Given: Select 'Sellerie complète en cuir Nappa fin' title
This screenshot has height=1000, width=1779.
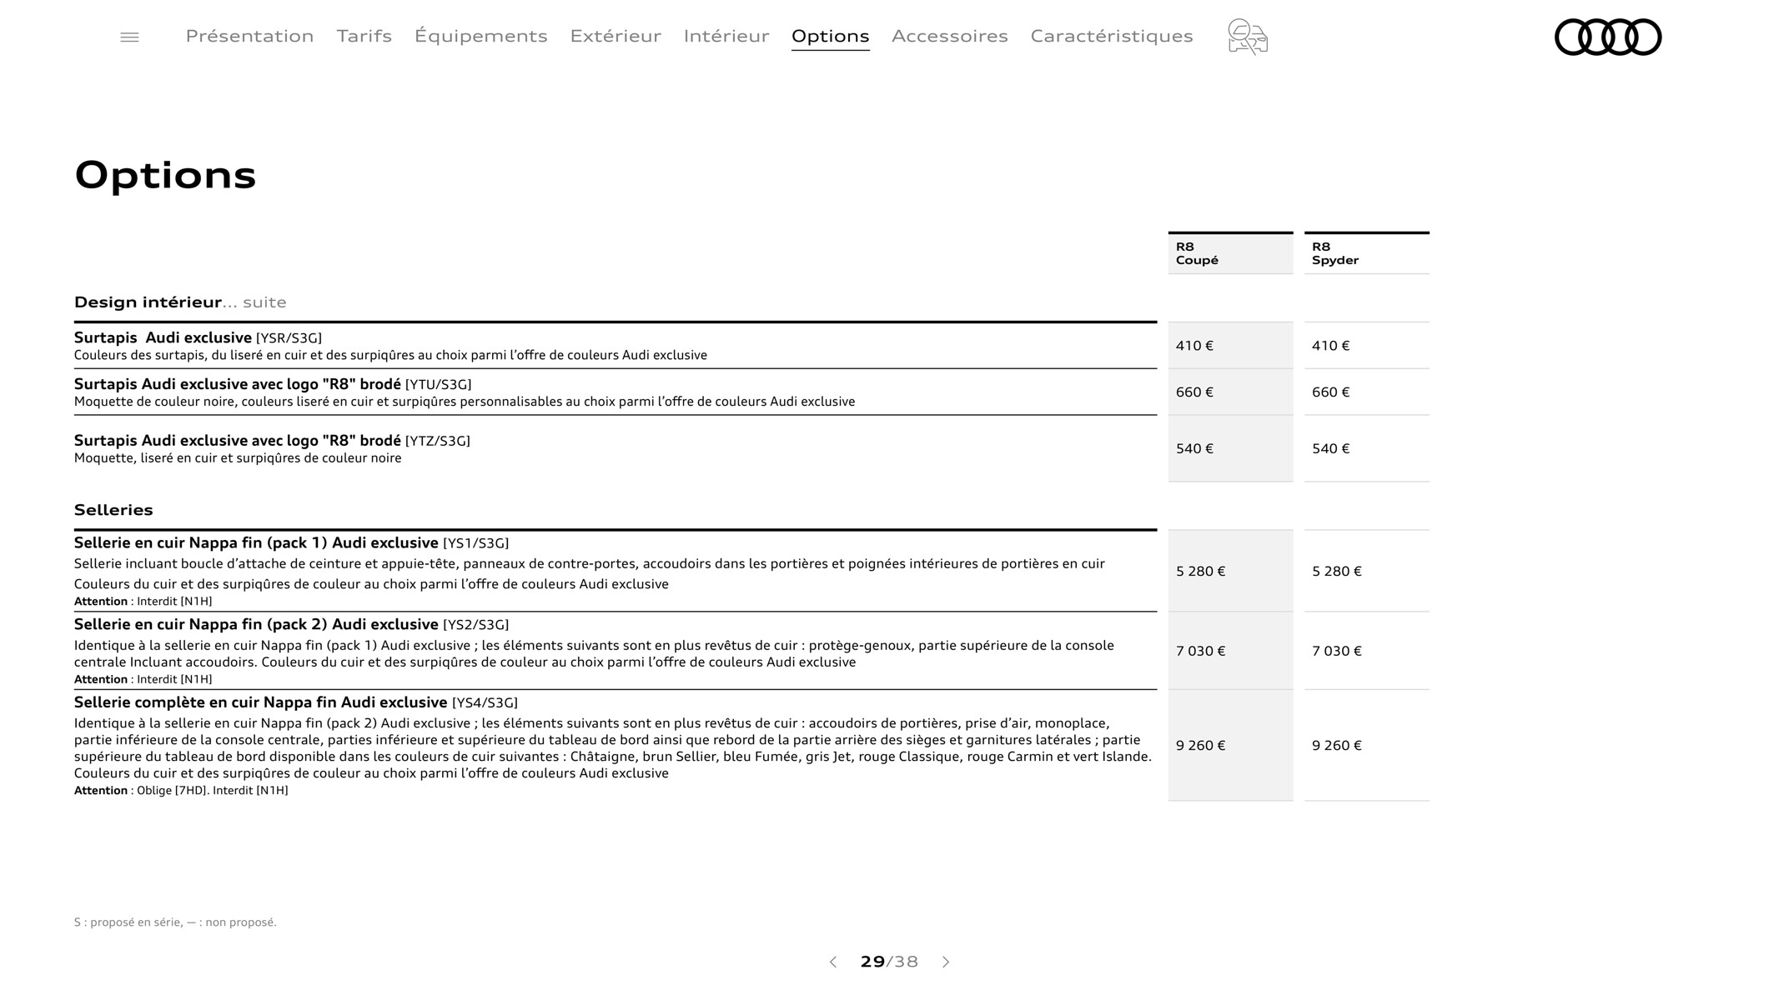Looking at the screenshot, I should point(296,702).
